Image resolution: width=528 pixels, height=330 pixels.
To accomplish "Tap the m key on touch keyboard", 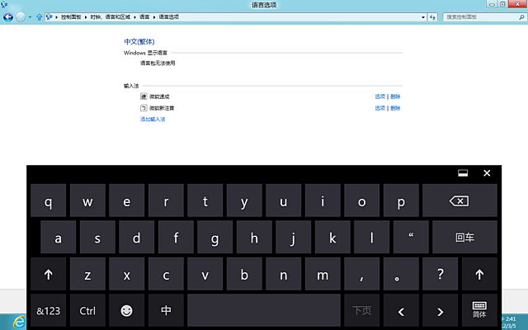I will coord(323,274).
